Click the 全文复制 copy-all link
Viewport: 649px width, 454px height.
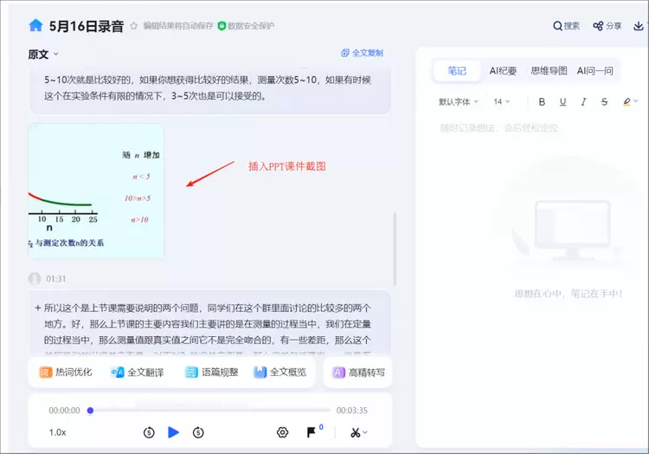coord(362,53)
